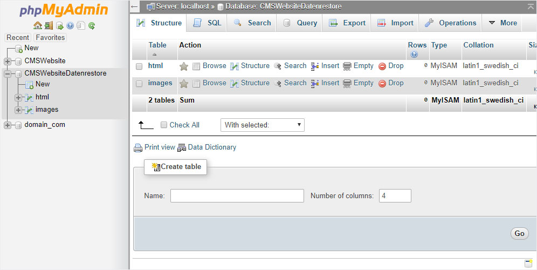Click the collapse chevron at top right of breadcrumb bar

click(x=531, y=6)
